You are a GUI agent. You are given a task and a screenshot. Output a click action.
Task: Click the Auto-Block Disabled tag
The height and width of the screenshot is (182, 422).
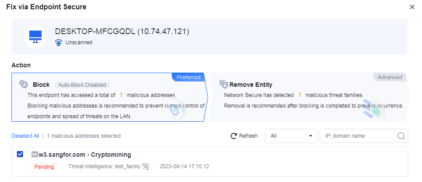pos(82,85)
